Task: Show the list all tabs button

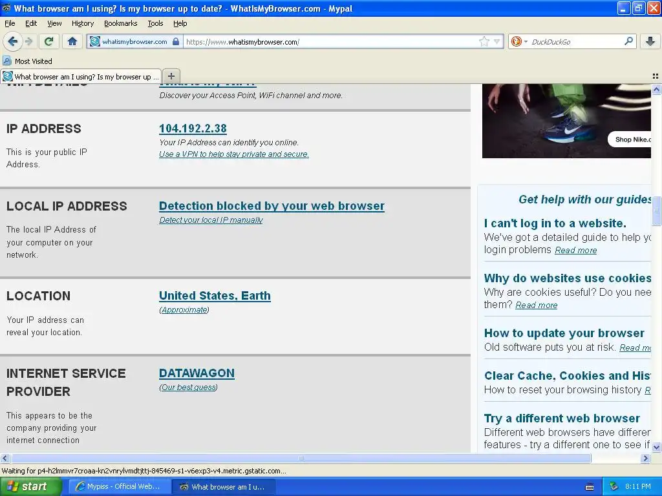Action: coord(656,76)
